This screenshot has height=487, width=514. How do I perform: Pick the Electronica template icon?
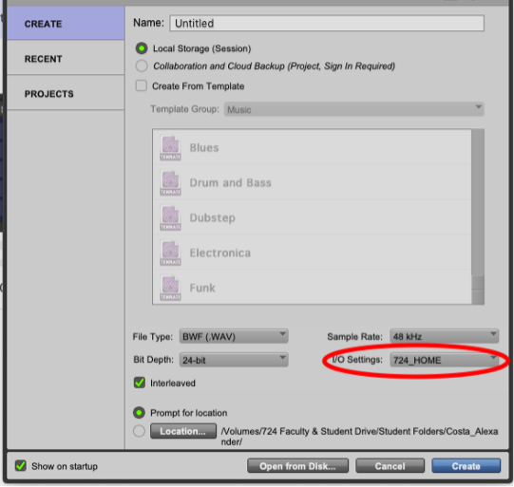click(170, 253)
